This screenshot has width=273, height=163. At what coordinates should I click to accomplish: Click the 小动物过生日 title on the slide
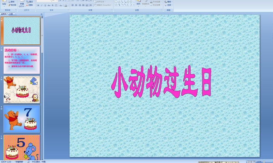pos(161,82)
